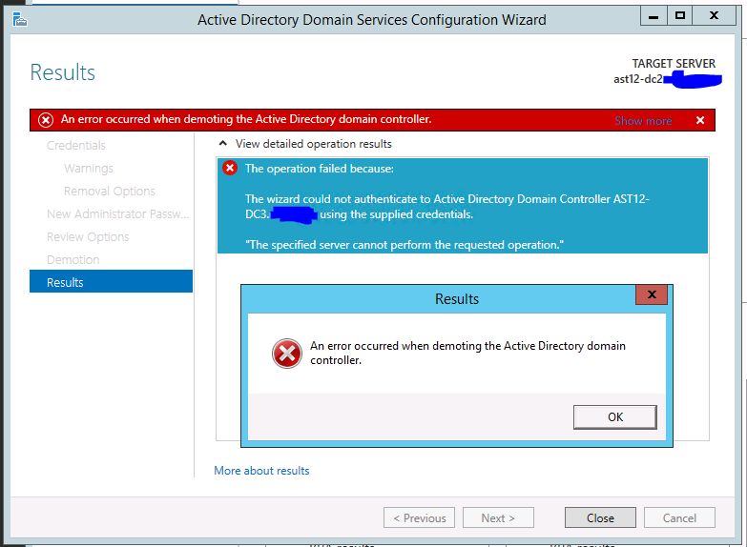This screenshot has height=547, width=747.
Task: Click the Previous button
Action: click(x=419, y=517)
